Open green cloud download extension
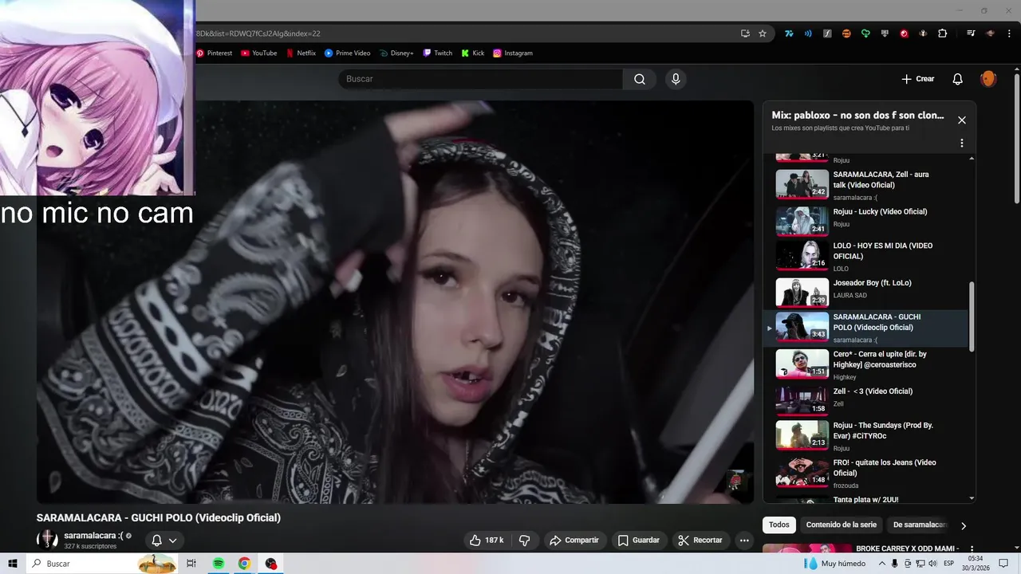1021x574 pixels. 865,33
